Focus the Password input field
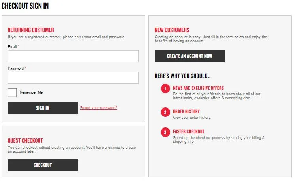Viewport: 295px width, 181px height. (73, 78)
